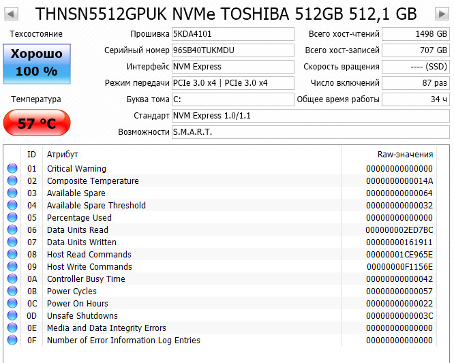Screen dimensions: 454x363
Task: Click status orb for Critical Warning
Action: pos(12,168)
